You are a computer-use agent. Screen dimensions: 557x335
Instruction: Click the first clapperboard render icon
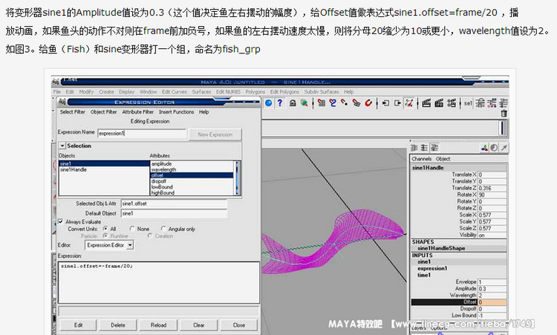point(426,103)
